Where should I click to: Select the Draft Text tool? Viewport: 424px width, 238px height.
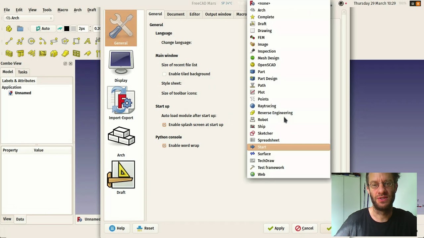click(87, 41)
